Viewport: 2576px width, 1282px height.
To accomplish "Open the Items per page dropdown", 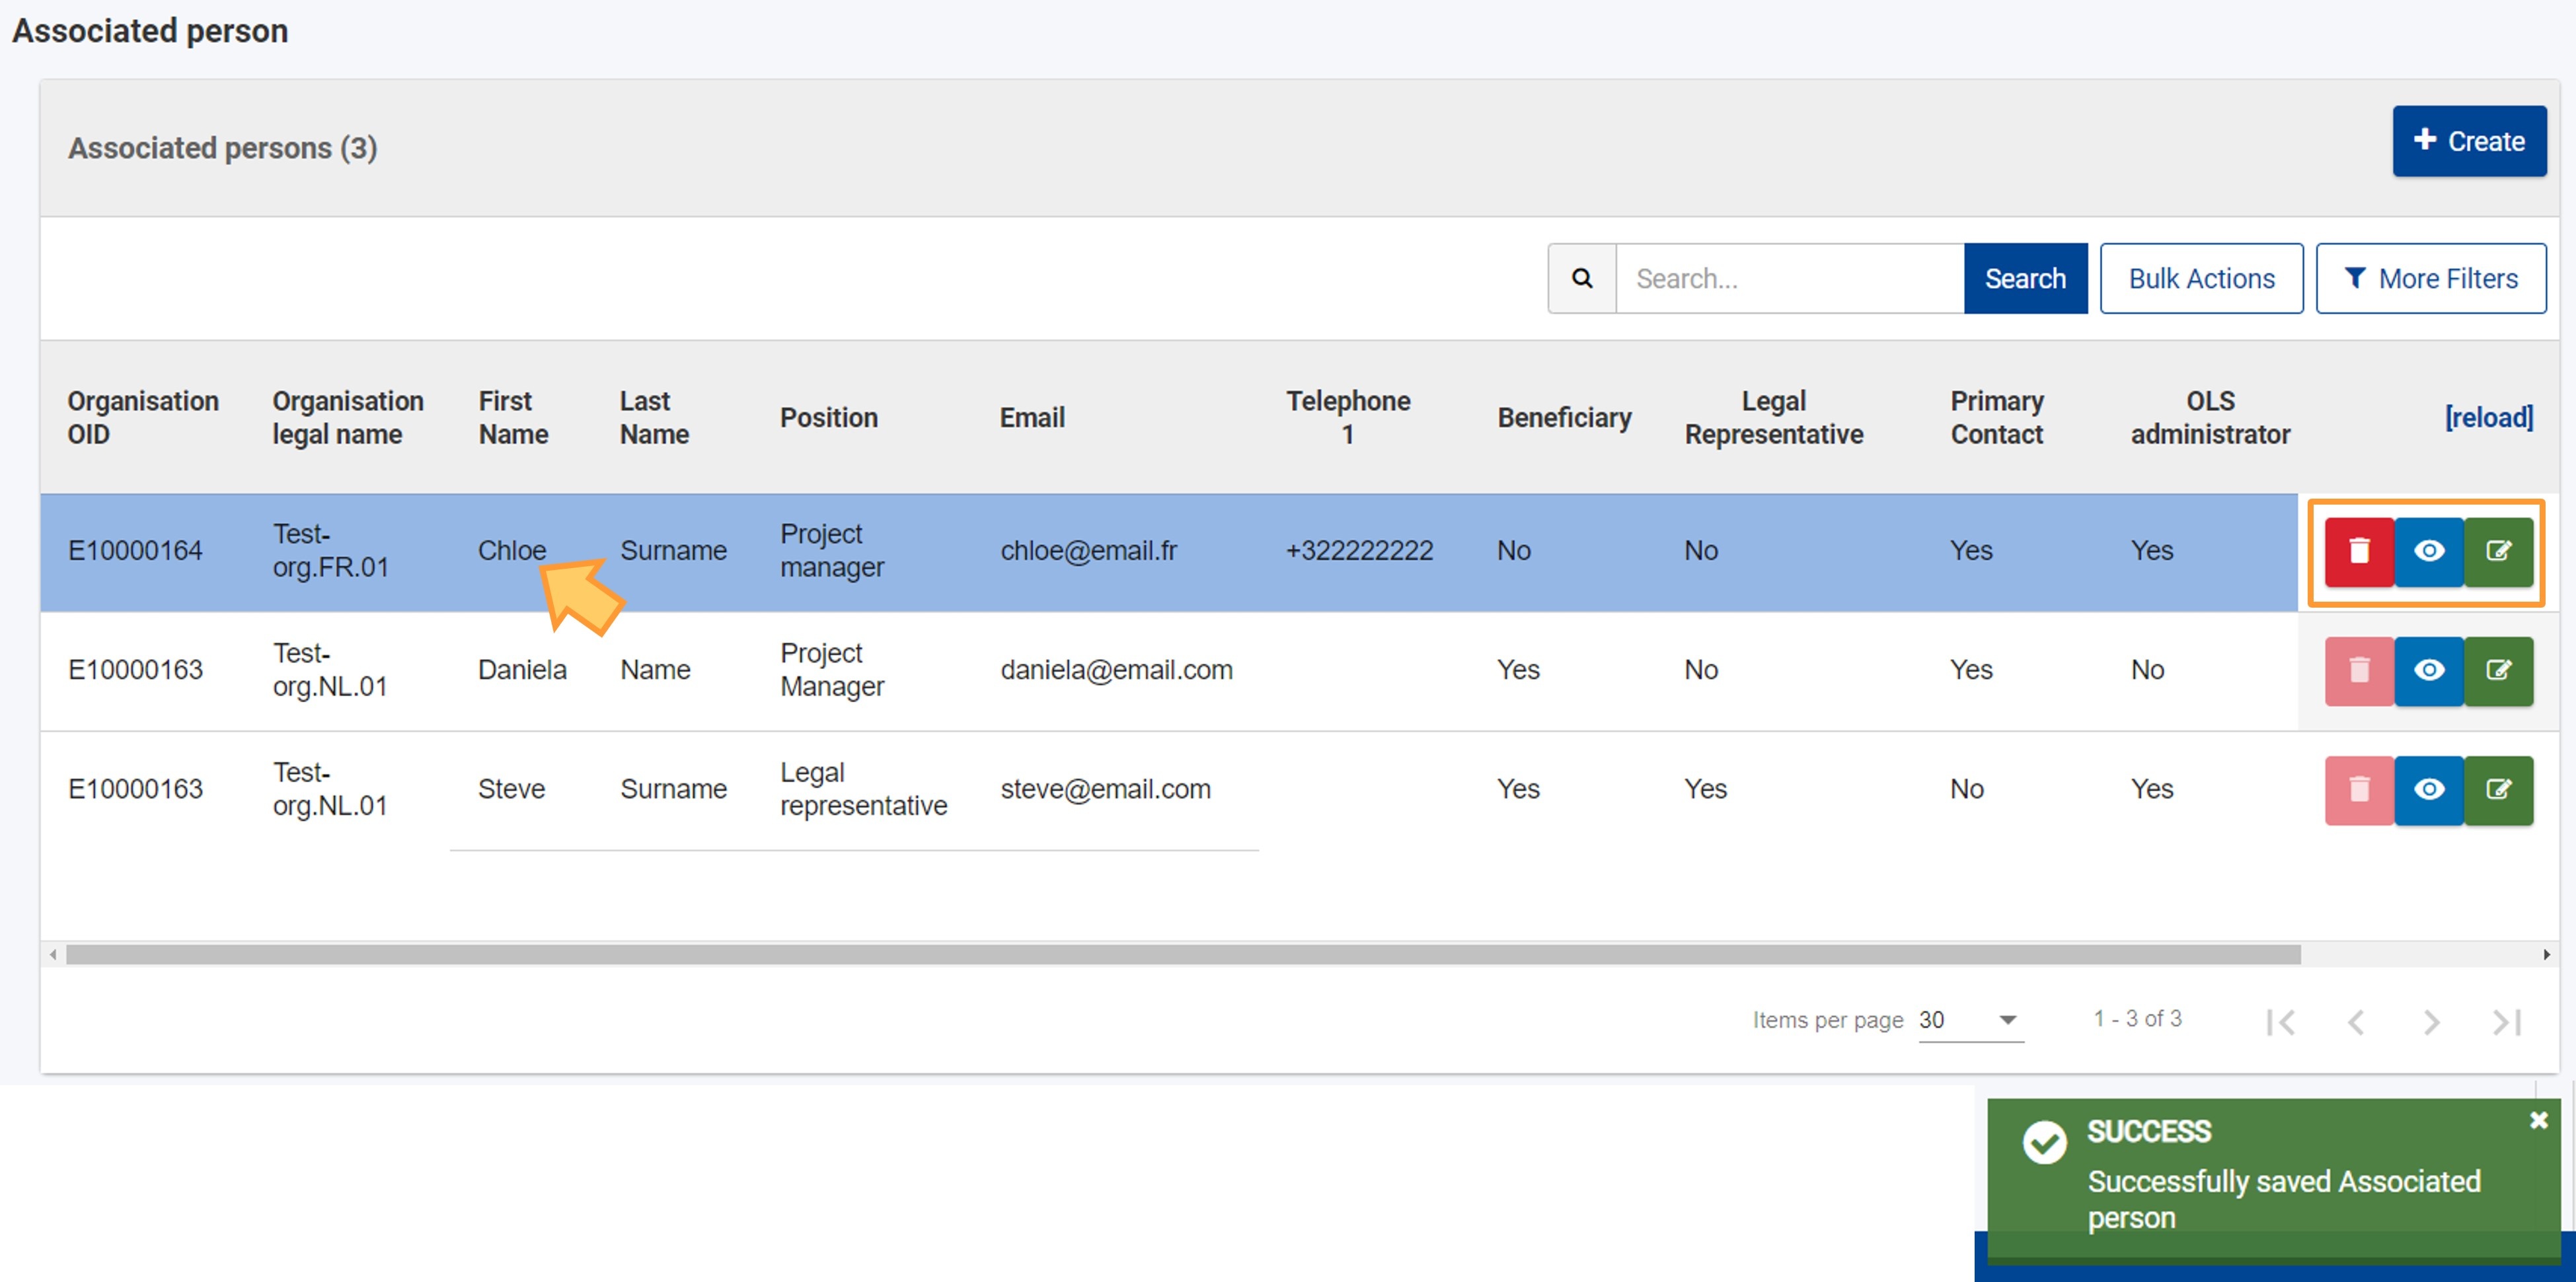I will (1970, 1020).
